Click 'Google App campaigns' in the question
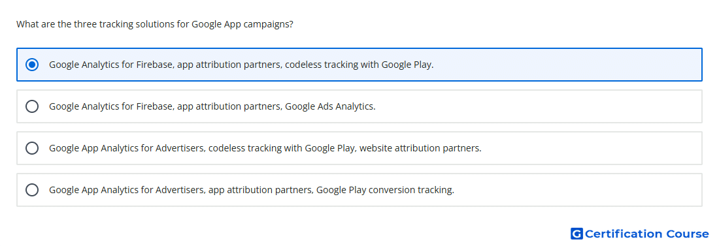719x246 pixels. pyautogui.click(x=241, y=24)
